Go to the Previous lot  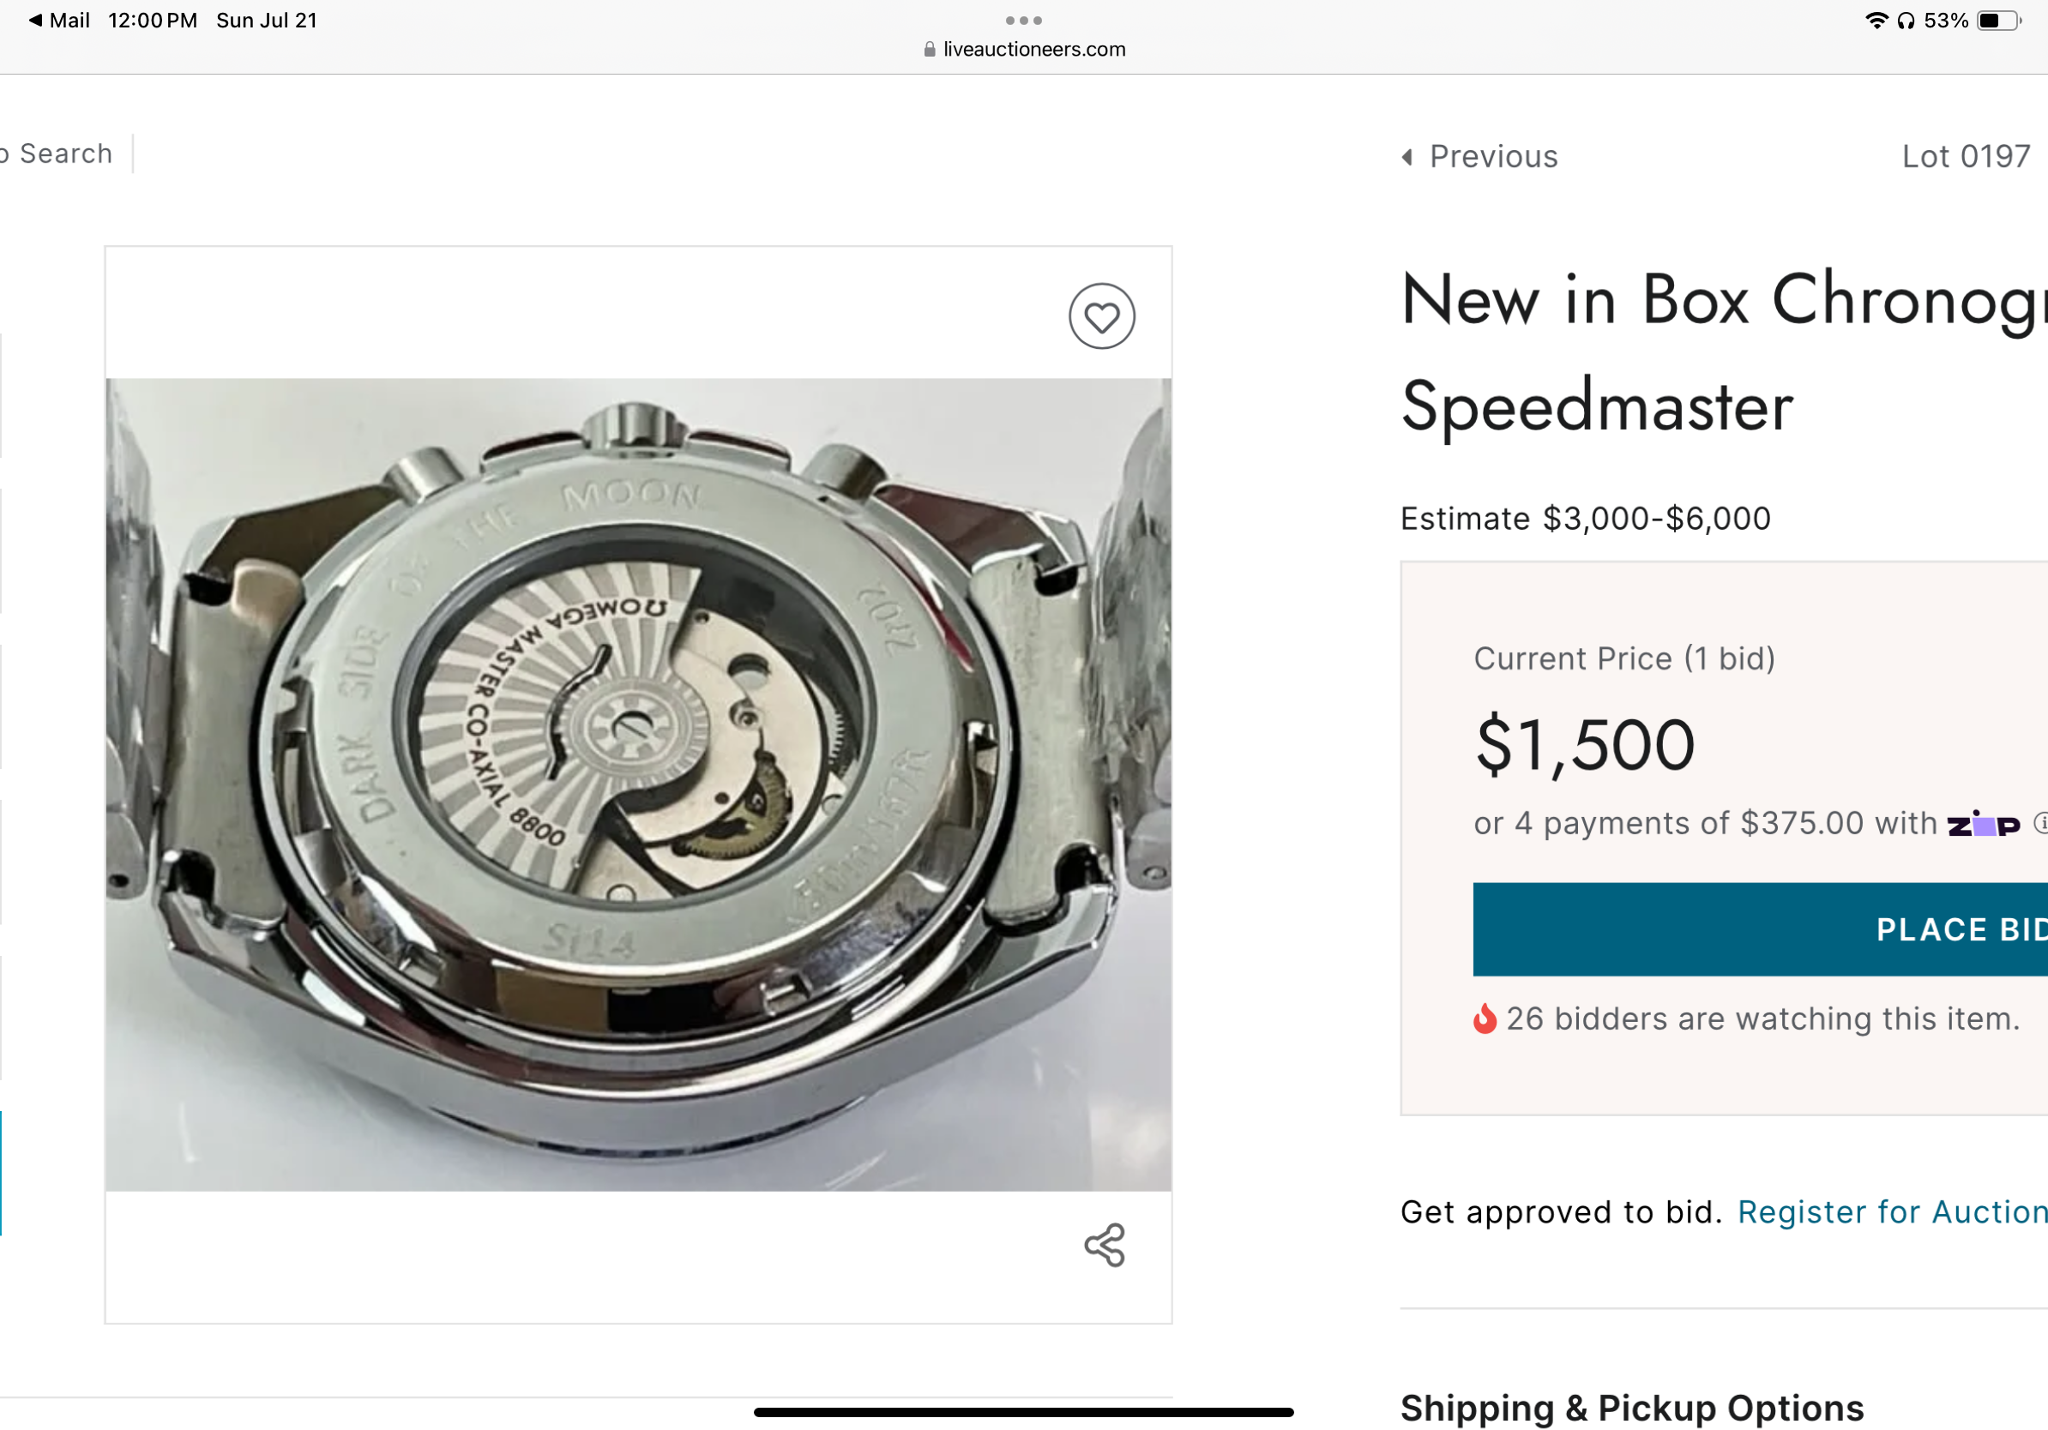[x=1492, y=157]
